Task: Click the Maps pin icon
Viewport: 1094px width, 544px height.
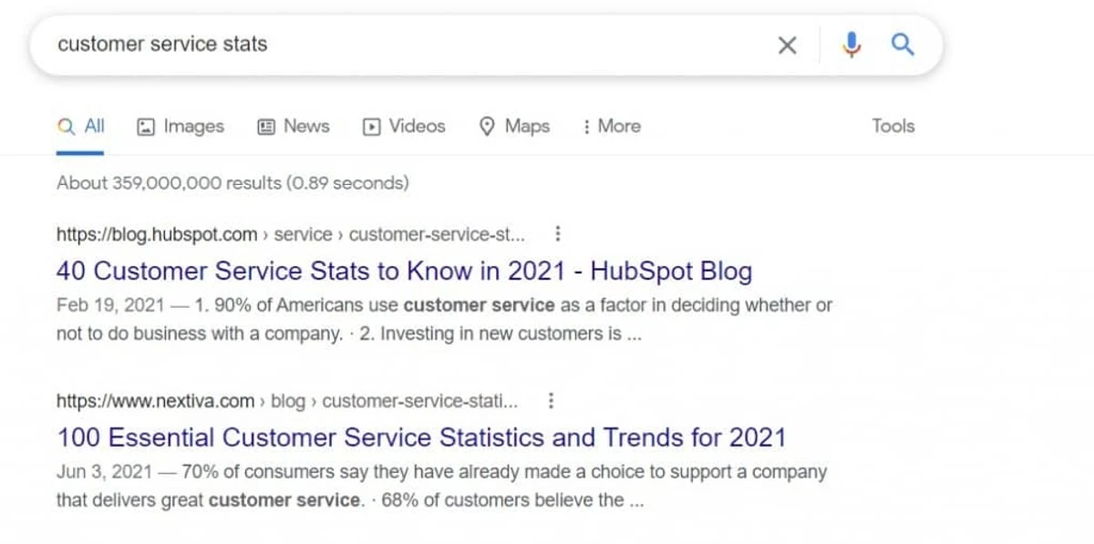Action: point(487,127)
